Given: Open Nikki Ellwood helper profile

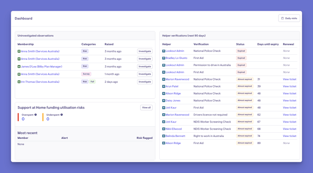Looking at the screenshot, I should 174,129.
